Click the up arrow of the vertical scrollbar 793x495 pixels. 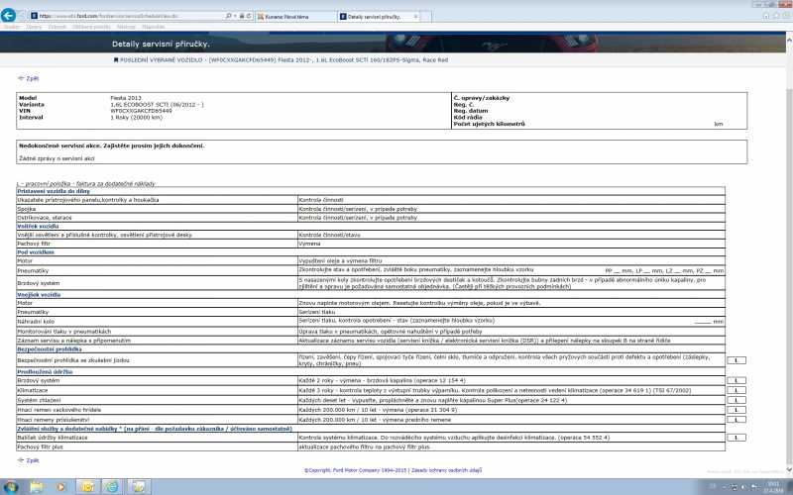789,38
